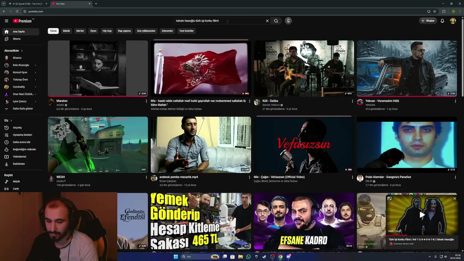Show hidden system tray icons
This screenshot has width=464, height=261.
(430, 257)
